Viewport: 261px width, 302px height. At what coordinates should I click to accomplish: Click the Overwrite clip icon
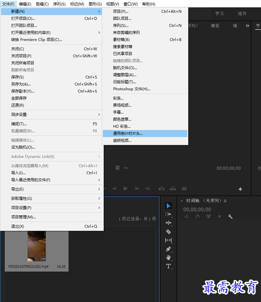[172, 188]
